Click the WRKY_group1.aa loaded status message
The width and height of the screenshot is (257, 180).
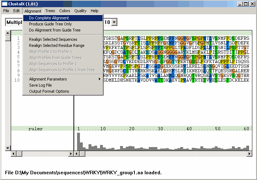[x=83, y=172]
